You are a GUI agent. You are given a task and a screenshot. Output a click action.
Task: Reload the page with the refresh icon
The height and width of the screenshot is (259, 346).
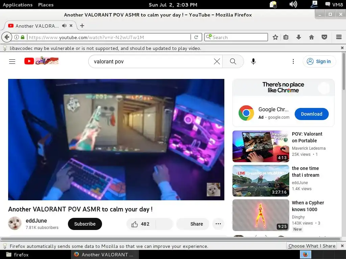[196, 37]
